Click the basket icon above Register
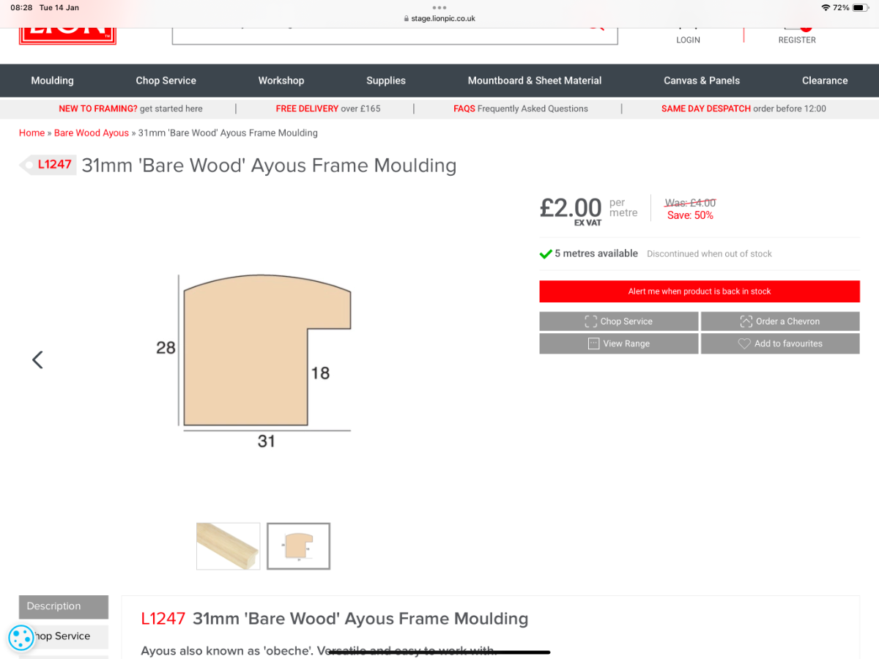This screenshot has width=879, height=659. pyautogui.click(x=797, y=29)
